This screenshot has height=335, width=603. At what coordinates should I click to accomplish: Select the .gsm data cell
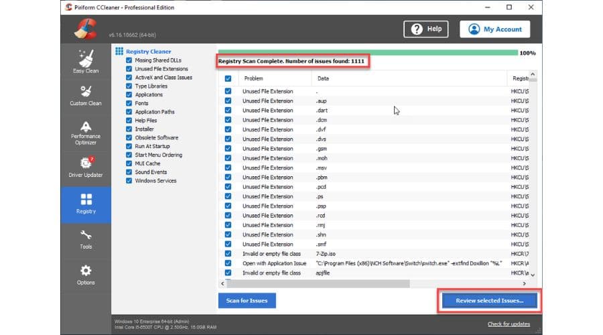click(322, 149)
